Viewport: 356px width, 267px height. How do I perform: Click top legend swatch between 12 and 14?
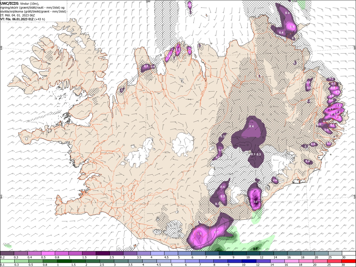point(266,253)
